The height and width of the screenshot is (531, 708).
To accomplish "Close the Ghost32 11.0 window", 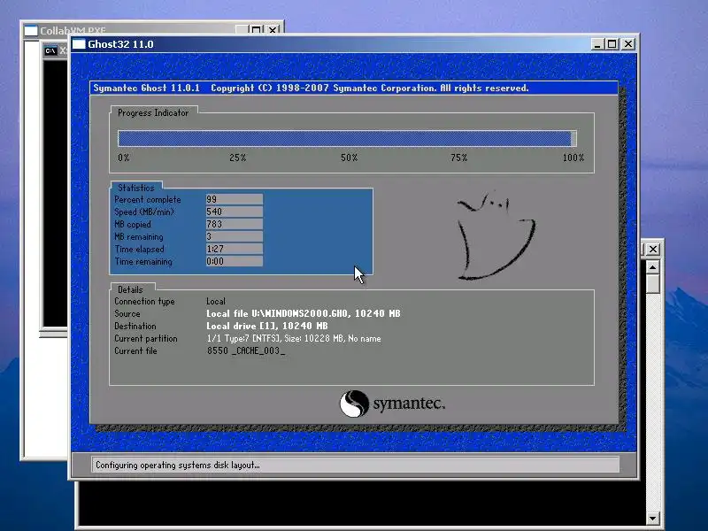I will (628, 44).
